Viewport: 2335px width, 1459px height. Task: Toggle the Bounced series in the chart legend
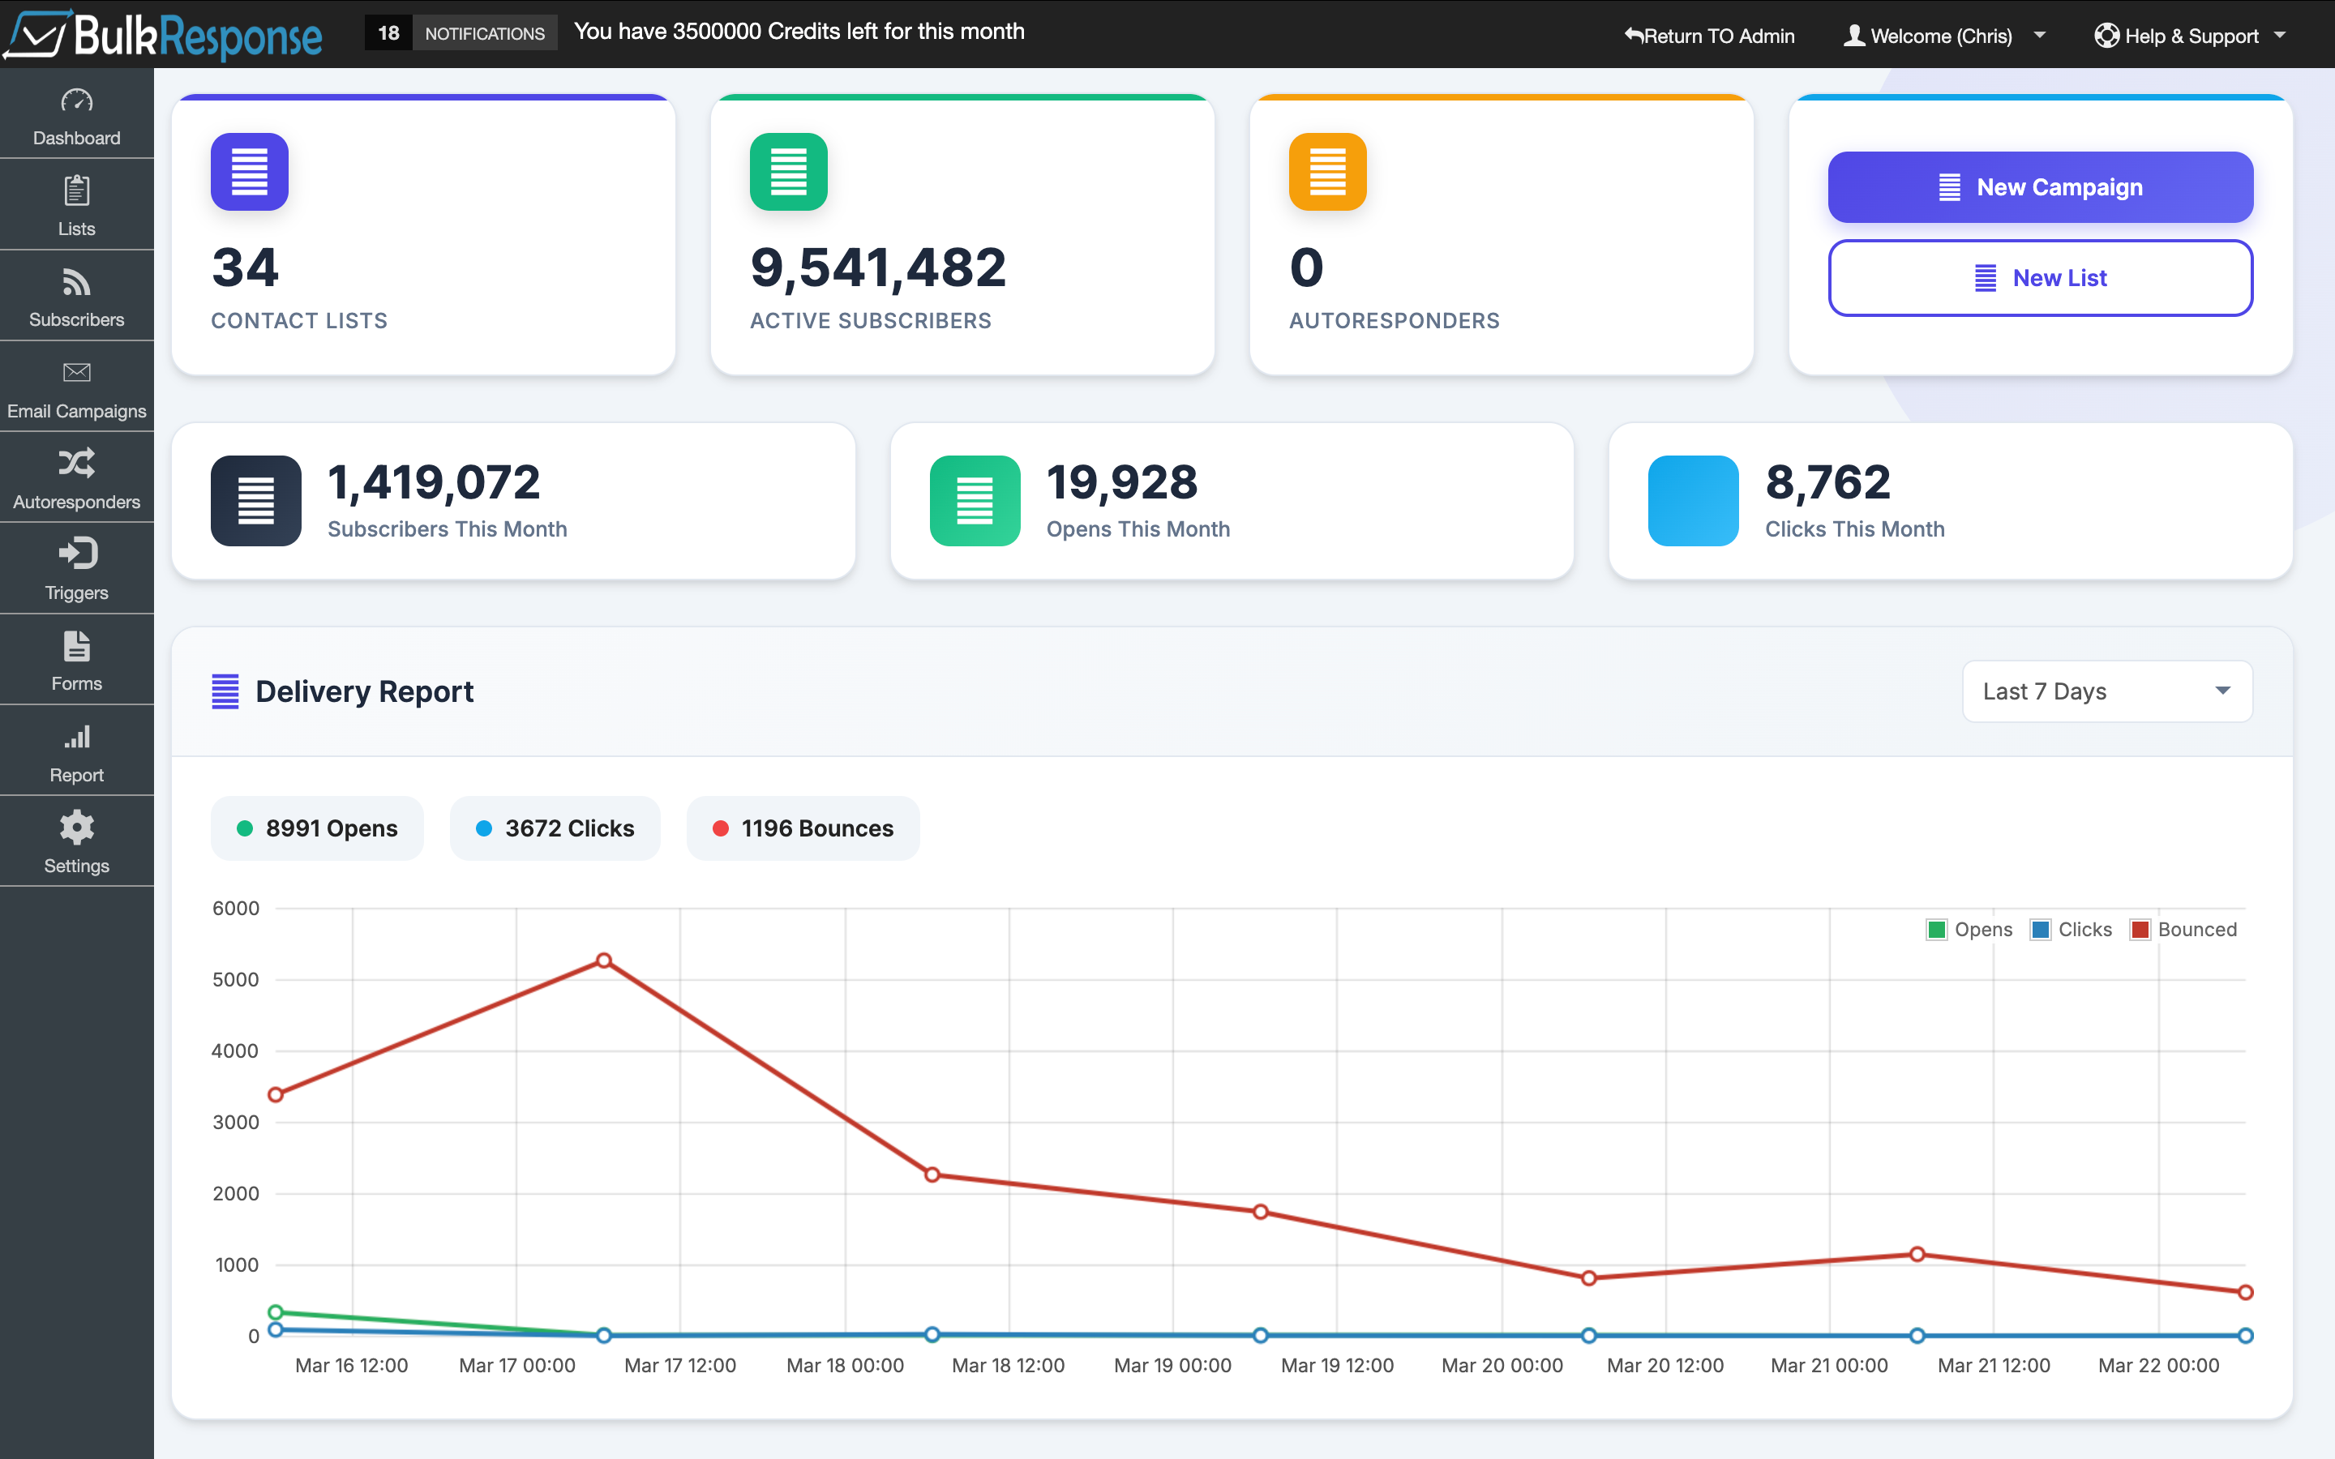[2184, 928]
